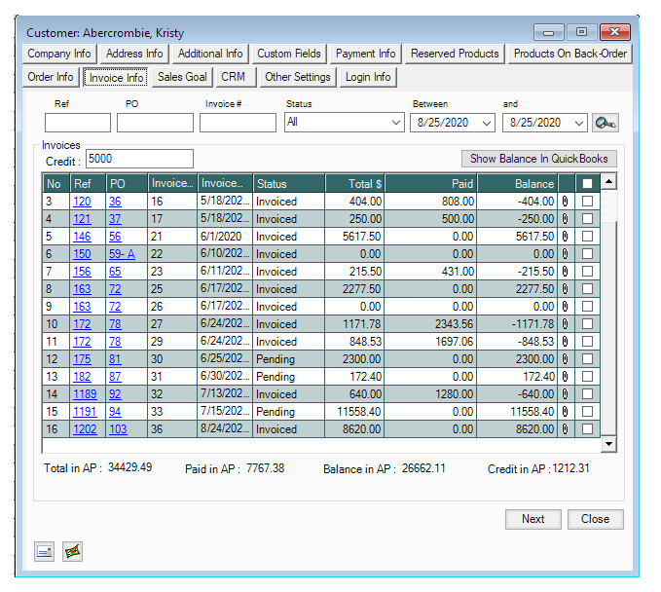The image size is (661, 592).
Task: Tick the checkbox on row 15
Action: (586, 412)
